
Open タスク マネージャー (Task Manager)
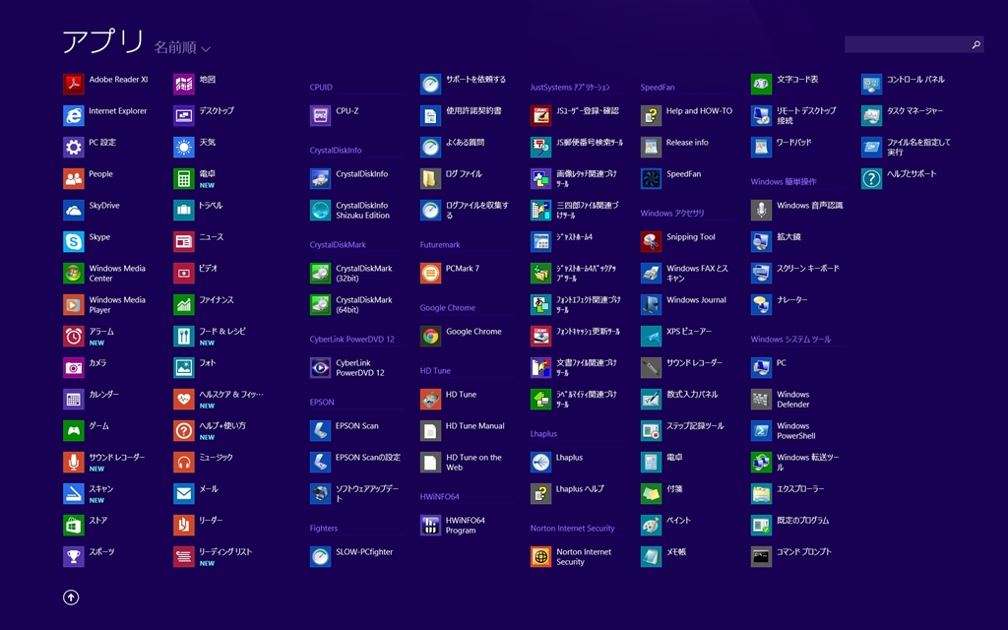(x=903, y=116)
